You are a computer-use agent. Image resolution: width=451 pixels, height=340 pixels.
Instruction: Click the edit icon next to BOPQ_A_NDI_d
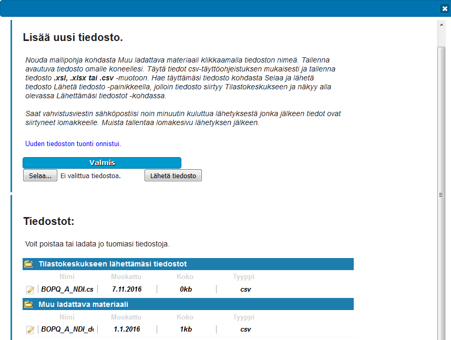(x=30, y=329)
